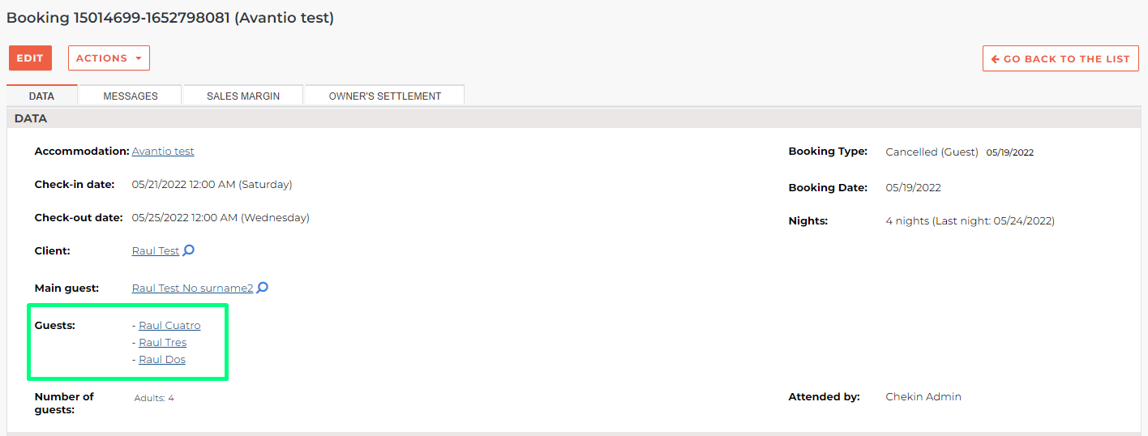Open the Sales Margin tab
Viewport: 1148px width, 436px height.
click(x=243, y=96)
